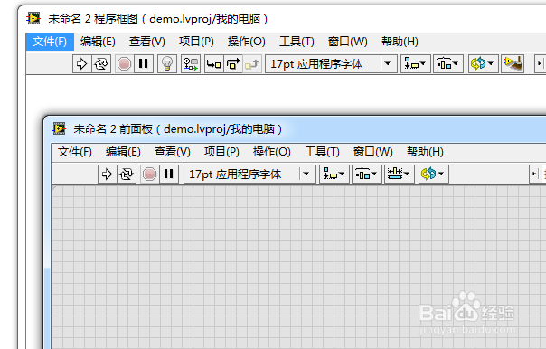The height and width of the screenshot is (349, 546).
Task: Click Run Continuously in front panel toolbar
Action: tap(127, 174)
